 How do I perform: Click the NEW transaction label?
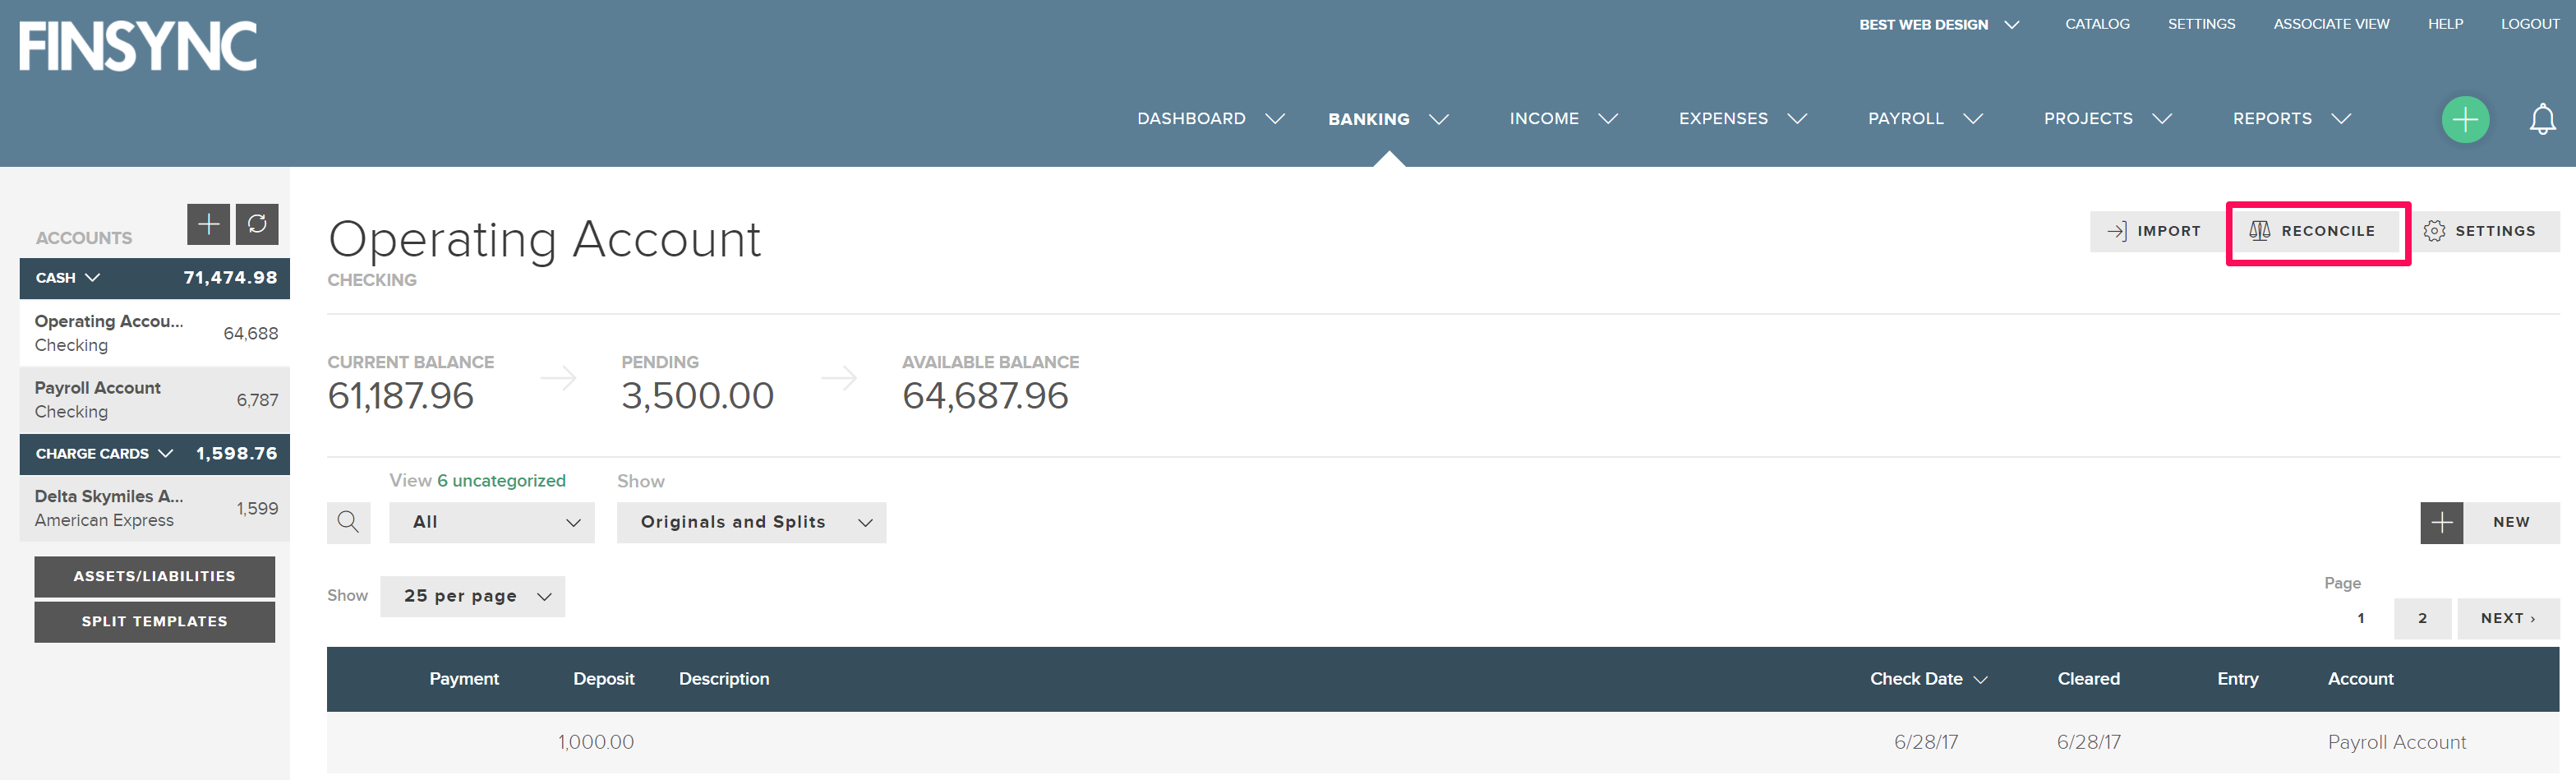click(x=2510, y=522)
